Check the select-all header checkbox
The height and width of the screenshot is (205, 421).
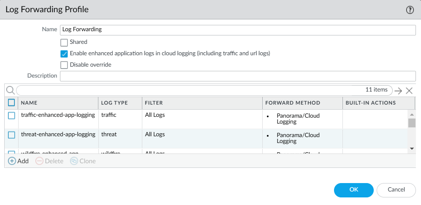pos(11,102)
